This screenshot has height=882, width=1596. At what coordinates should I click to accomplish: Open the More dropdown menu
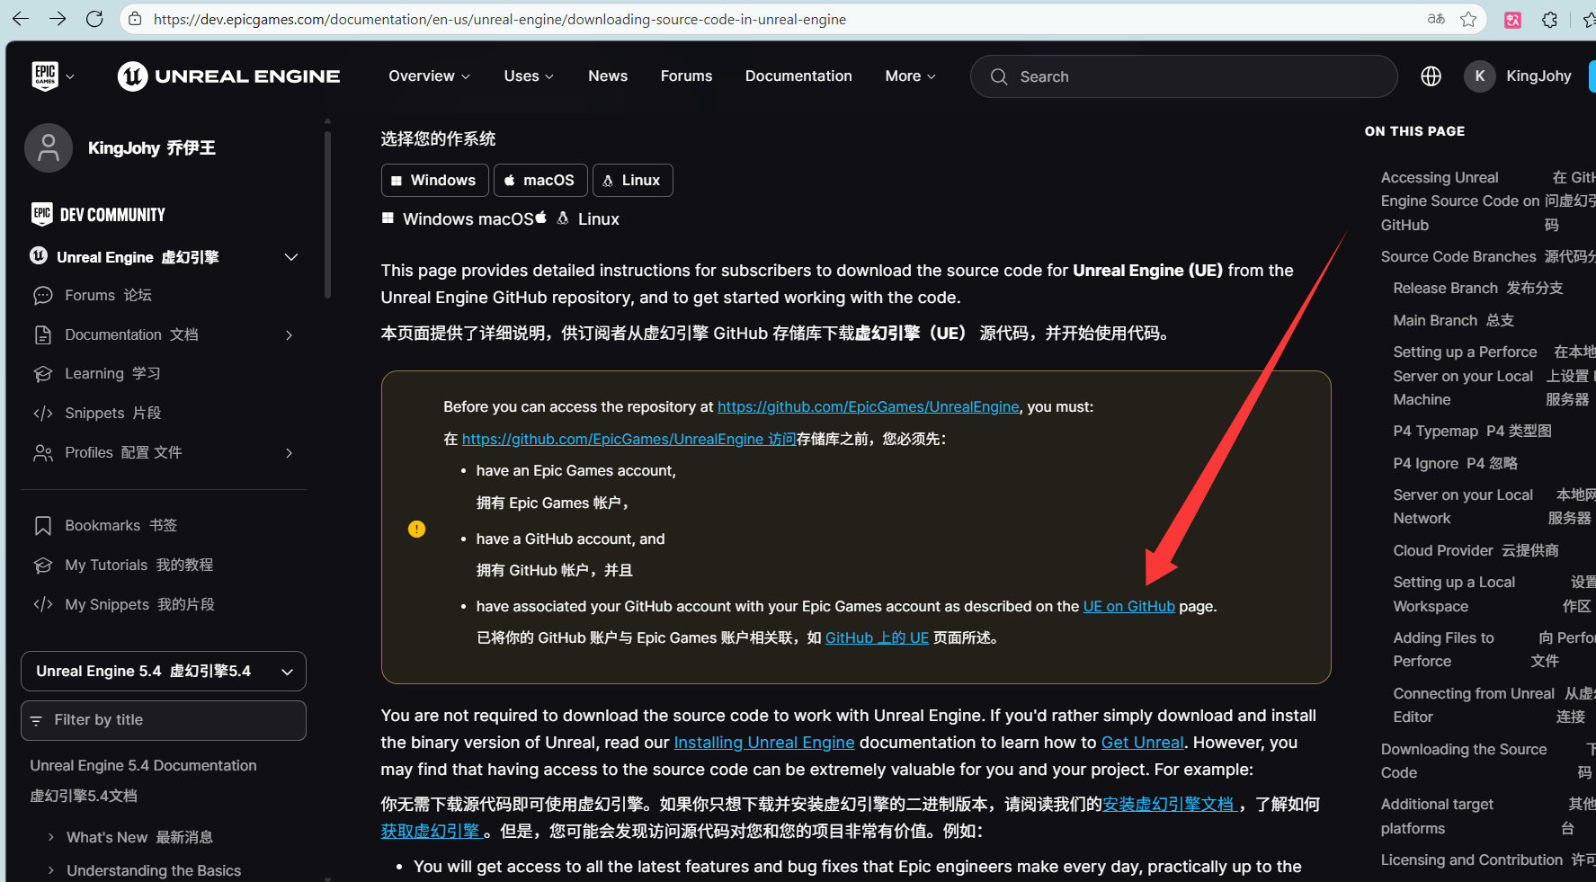click(x=910, y=76)
